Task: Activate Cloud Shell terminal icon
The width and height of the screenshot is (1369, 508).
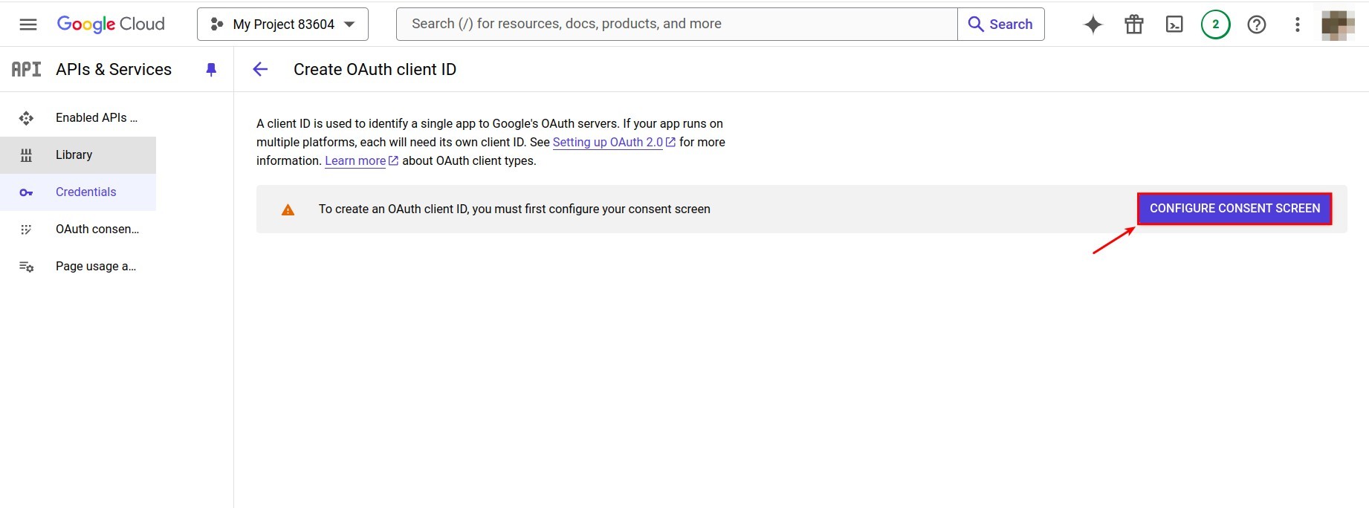Action: coord(1174,25)
